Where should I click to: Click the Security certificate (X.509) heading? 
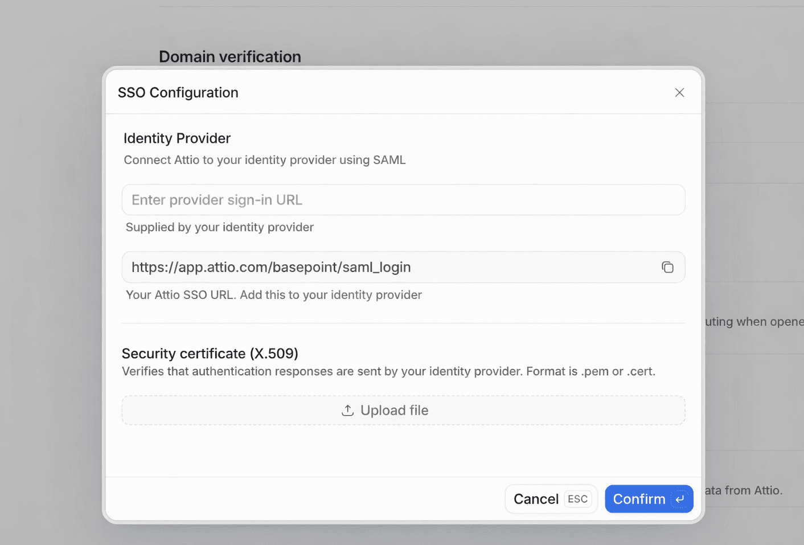coord(210,353)
